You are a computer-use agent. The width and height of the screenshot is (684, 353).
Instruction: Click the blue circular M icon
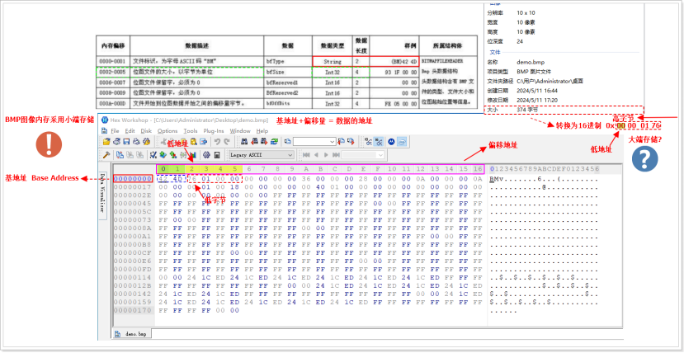pos(391,142)
